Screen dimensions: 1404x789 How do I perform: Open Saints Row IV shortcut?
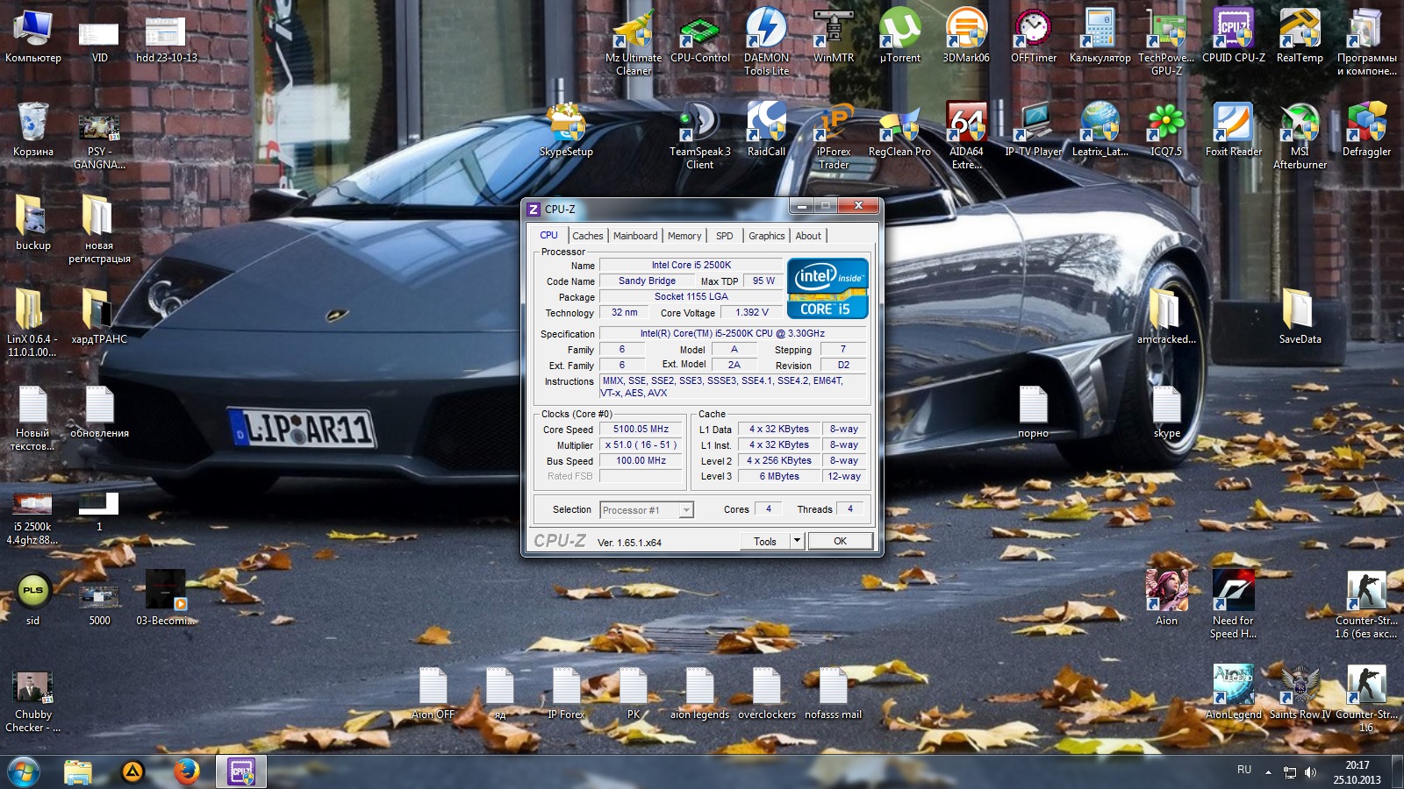pos(1300,693)
